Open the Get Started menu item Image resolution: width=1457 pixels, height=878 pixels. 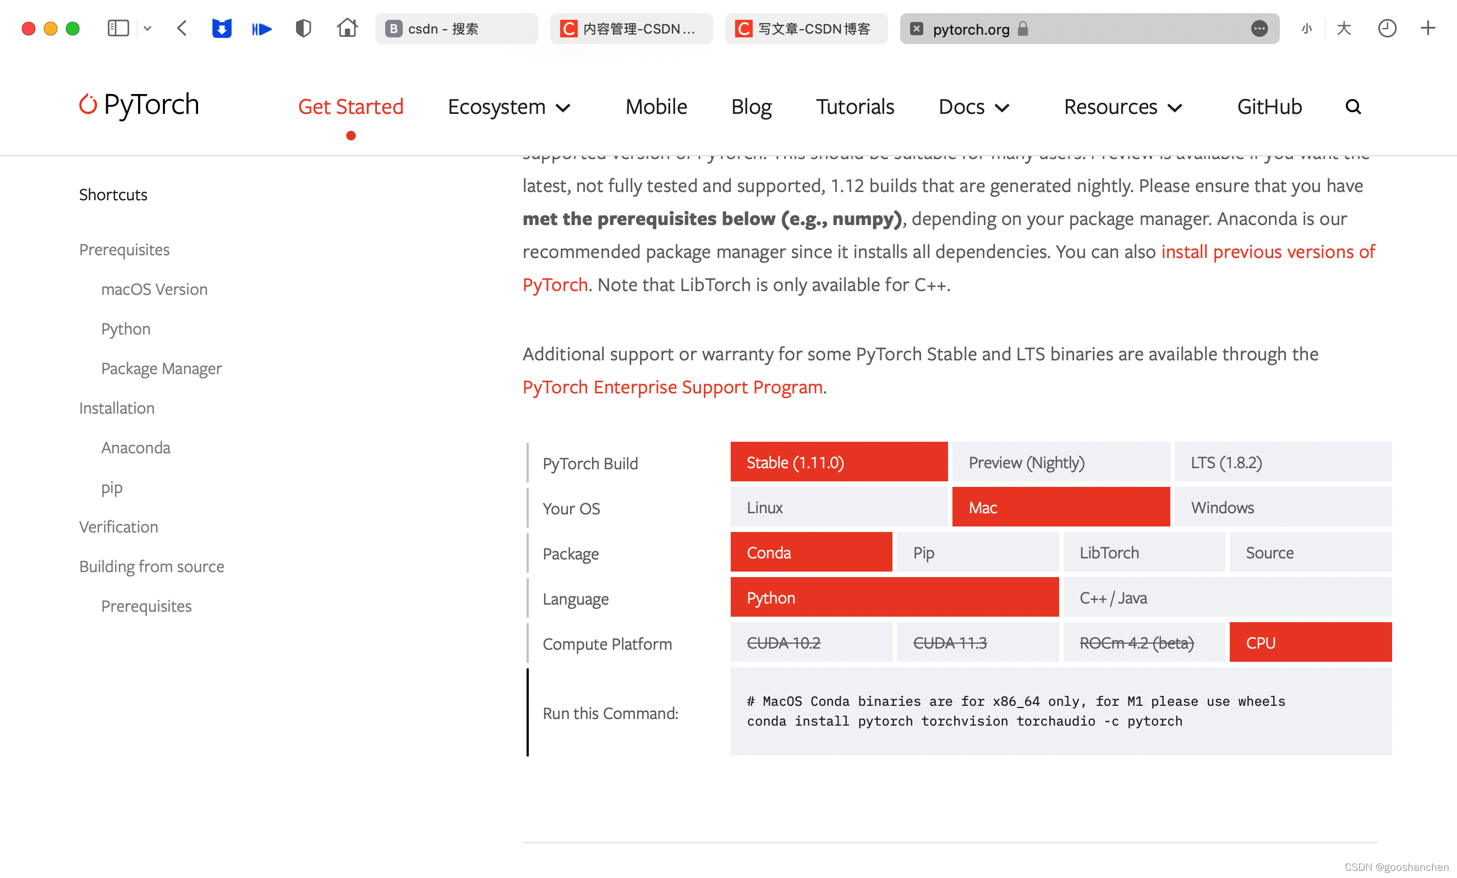[350, 107]
